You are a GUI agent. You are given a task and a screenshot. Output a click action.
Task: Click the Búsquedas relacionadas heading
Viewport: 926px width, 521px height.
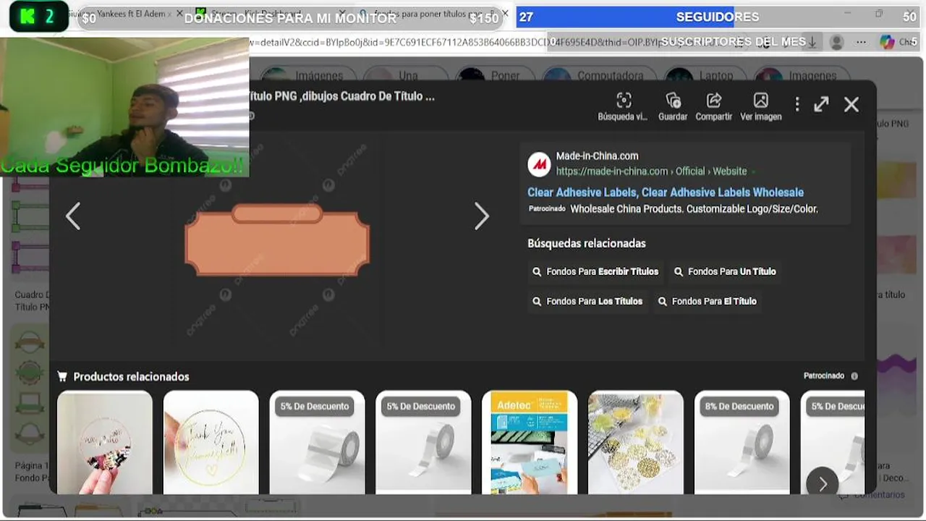587,243
